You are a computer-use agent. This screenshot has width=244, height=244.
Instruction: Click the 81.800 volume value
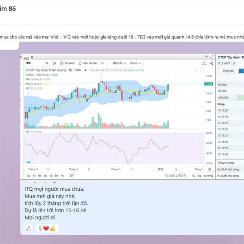click(x=222, y=85)
